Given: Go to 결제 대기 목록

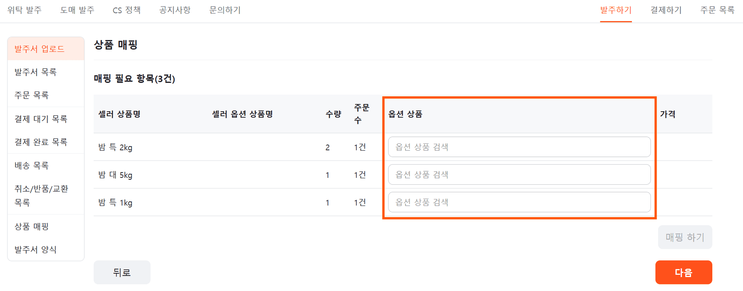Looking at the screenshot, I should [41, 119].
